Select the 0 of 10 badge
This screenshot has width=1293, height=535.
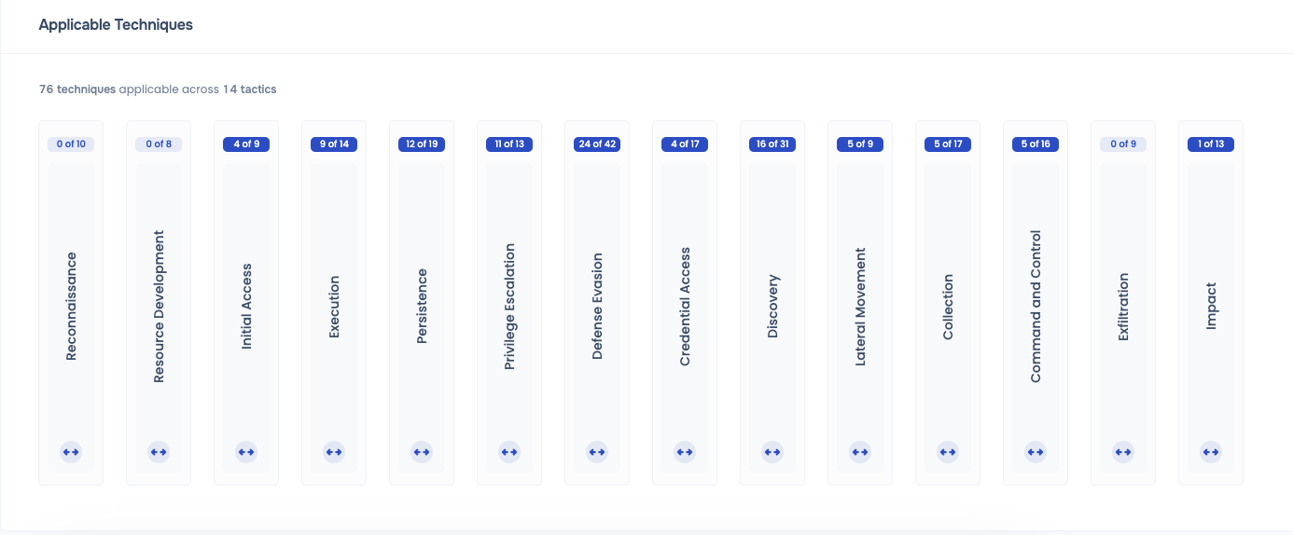[71, 144]
